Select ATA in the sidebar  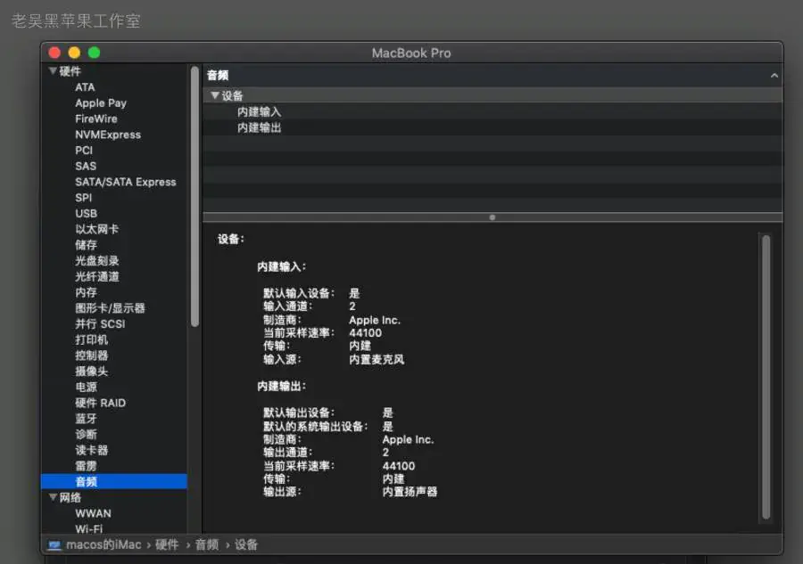point(85,87)
